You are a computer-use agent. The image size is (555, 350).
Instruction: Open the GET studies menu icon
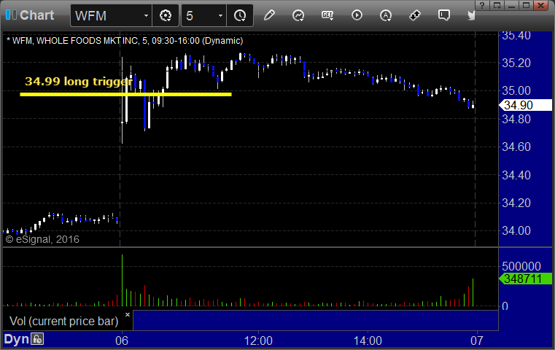coord(327,15)
